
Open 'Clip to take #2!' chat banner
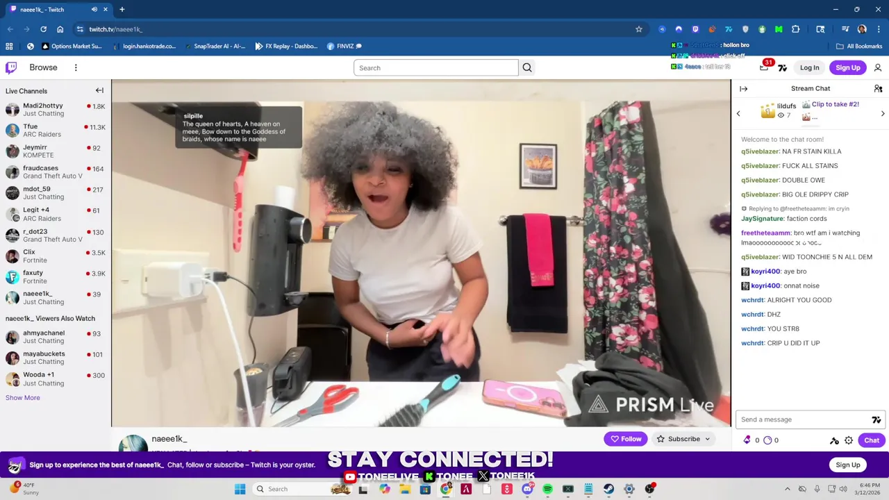835,104
